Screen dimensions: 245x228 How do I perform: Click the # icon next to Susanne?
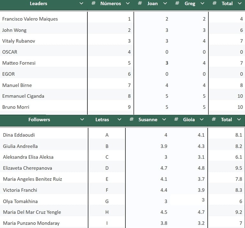pos(131,119)
